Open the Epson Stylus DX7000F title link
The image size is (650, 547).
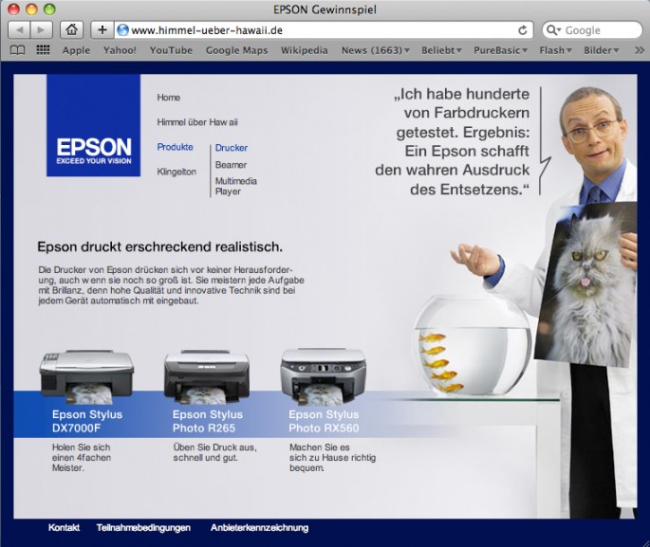point(87,421)
